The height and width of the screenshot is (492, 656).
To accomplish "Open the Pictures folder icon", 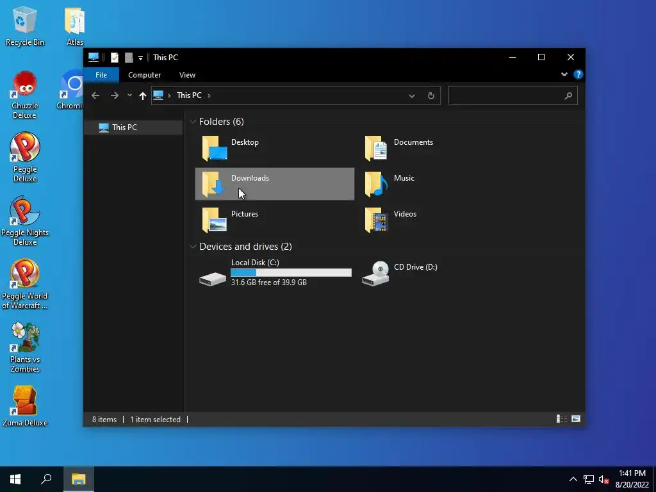I will tap(214, 220).
